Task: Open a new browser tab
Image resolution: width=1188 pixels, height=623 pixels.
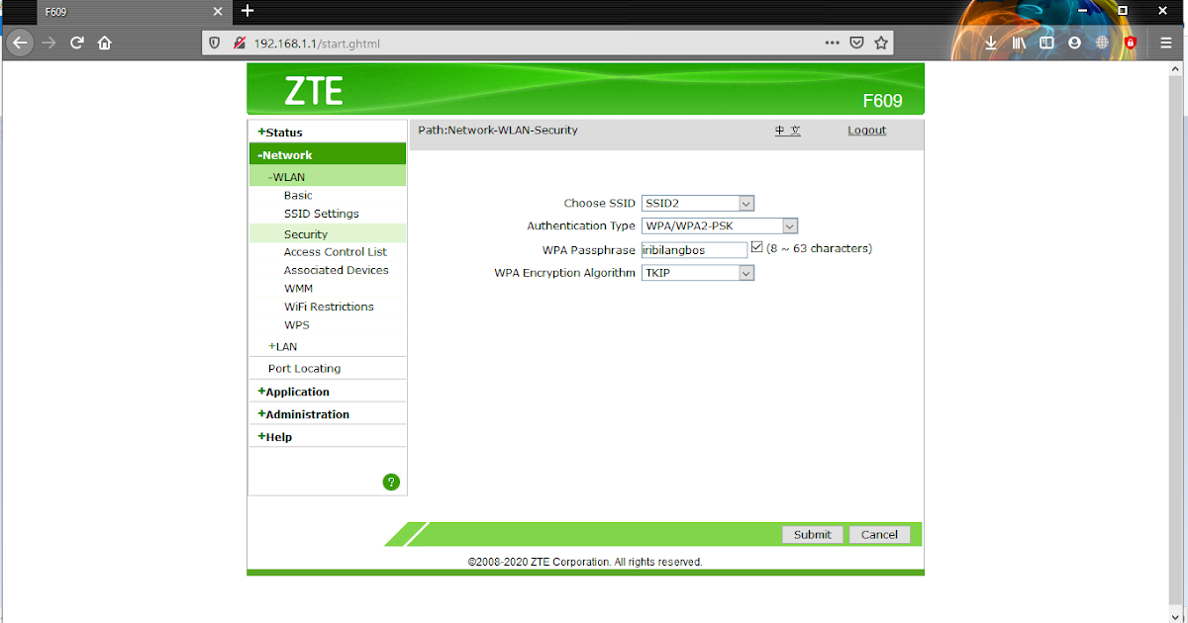Action: tap(247, 11)
